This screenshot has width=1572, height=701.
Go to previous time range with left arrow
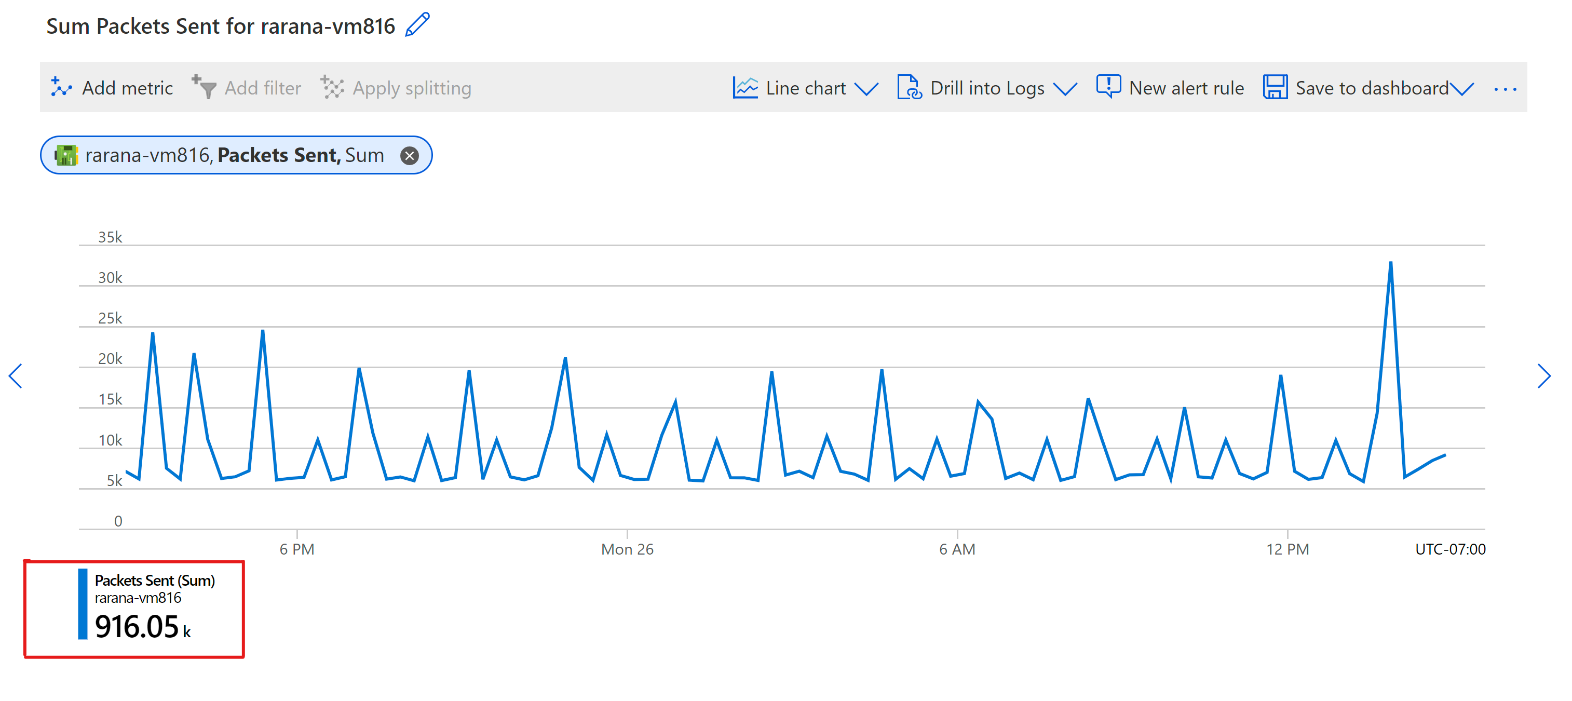coord(16,375)
